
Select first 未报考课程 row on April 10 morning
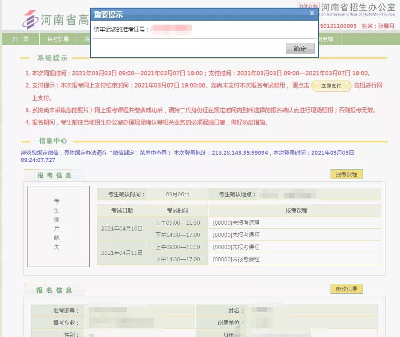(x=236, y=222)
